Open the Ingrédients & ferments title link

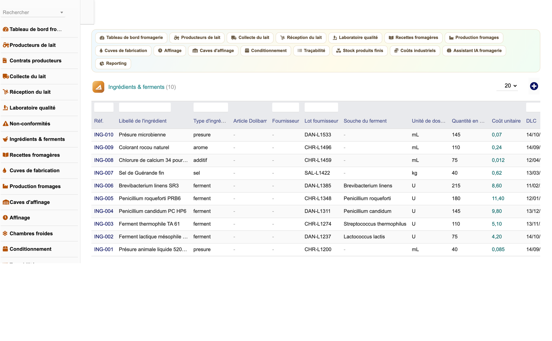pyautogui.click(x=136, y=87)
